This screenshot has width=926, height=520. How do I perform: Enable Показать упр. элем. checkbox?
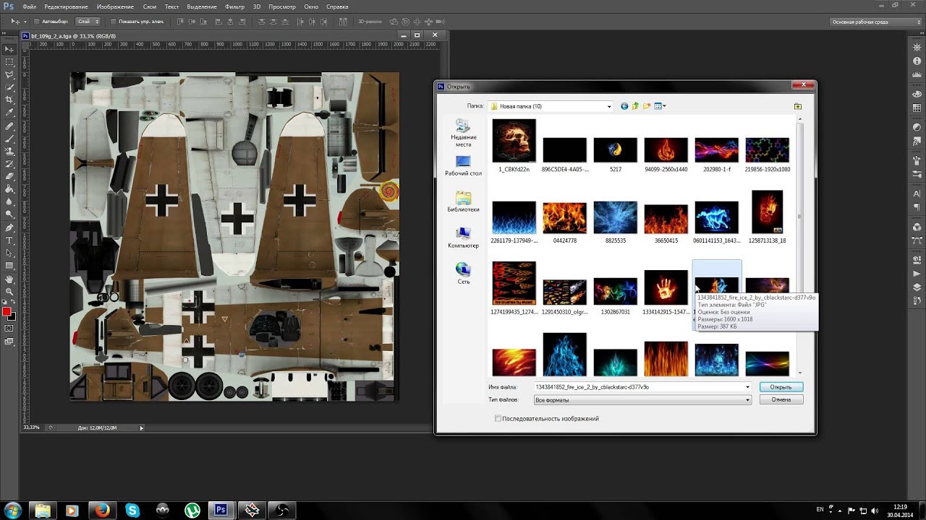tap(114, 22)
